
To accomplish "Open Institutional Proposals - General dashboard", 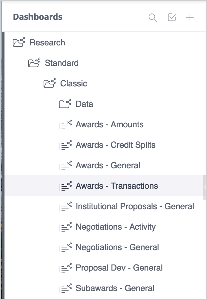I will pyautogui.click(x=135, y=206).
